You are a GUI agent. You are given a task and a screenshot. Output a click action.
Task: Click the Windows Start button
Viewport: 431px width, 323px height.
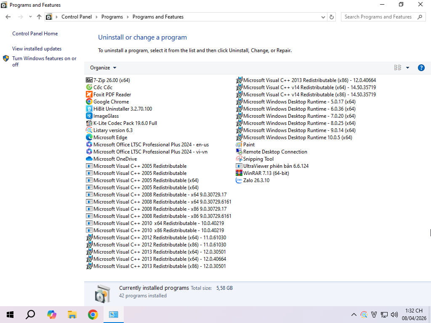click(10, 315)
